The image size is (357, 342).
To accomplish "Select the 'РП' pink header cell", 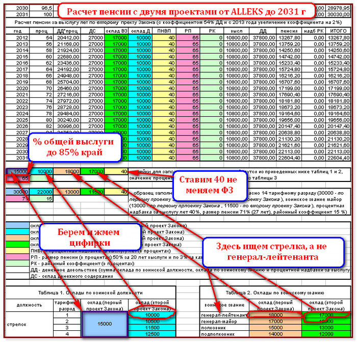I will [188, 31].
